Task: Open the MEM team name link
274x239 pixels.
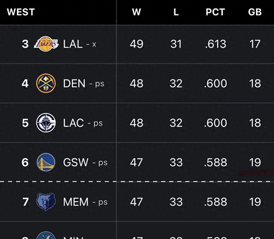Action: [76, 202]
